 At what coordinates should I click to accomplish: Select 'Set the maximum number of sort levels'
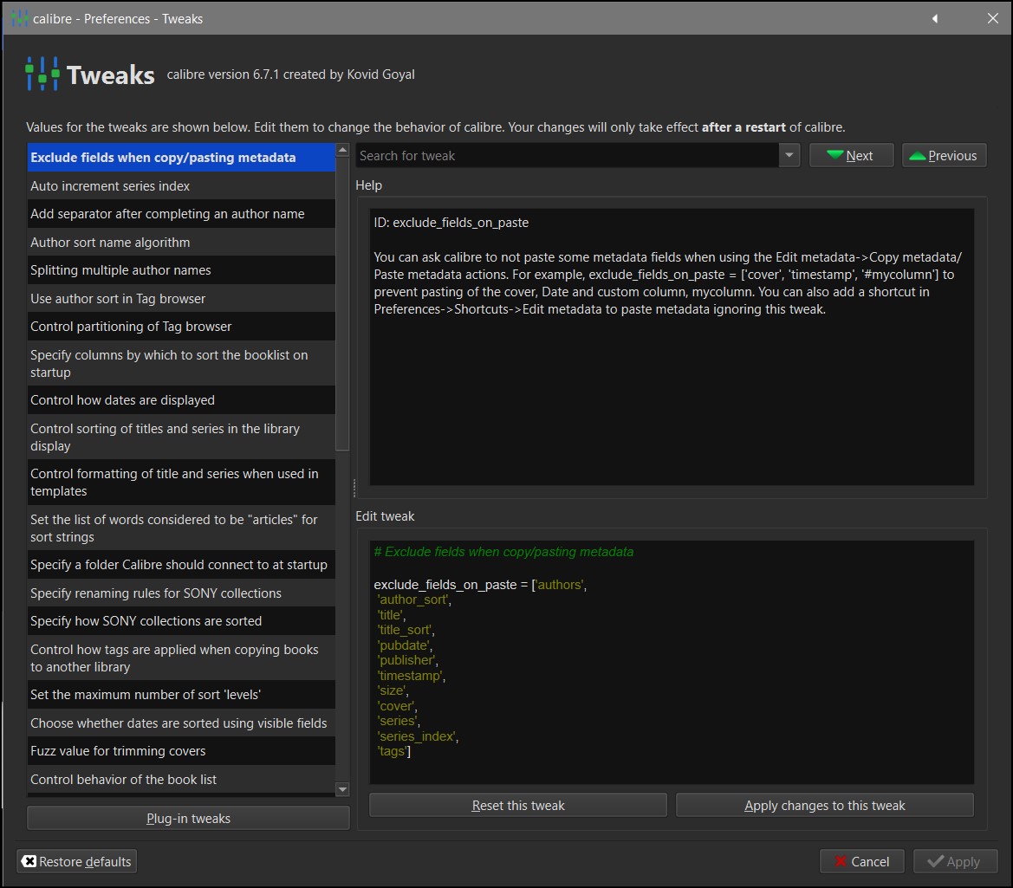pos(181,694)
